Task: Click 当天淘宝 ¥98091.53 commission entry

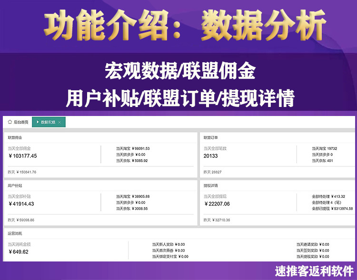Action: tap(133, 148)
